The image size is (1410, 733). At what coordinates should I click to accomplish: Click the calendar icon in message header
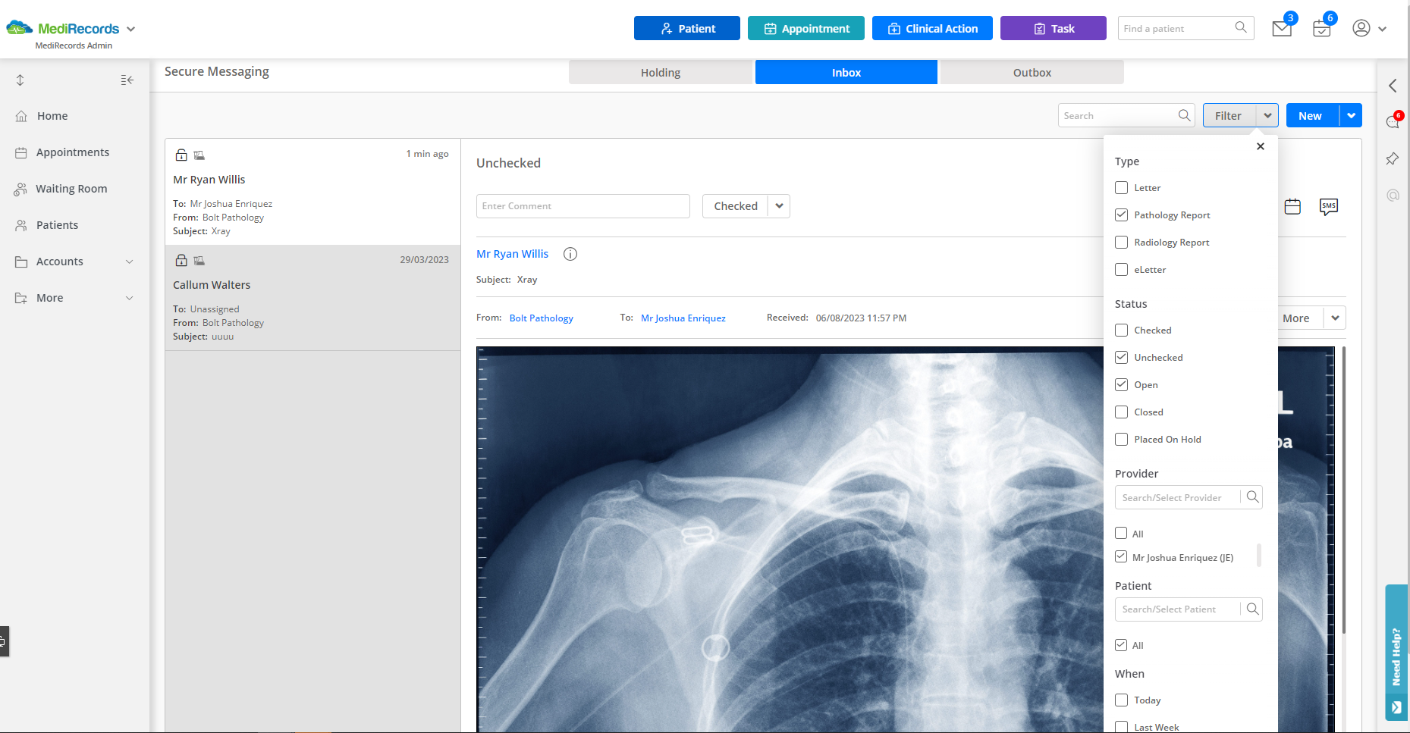[x=1293, y=206]
